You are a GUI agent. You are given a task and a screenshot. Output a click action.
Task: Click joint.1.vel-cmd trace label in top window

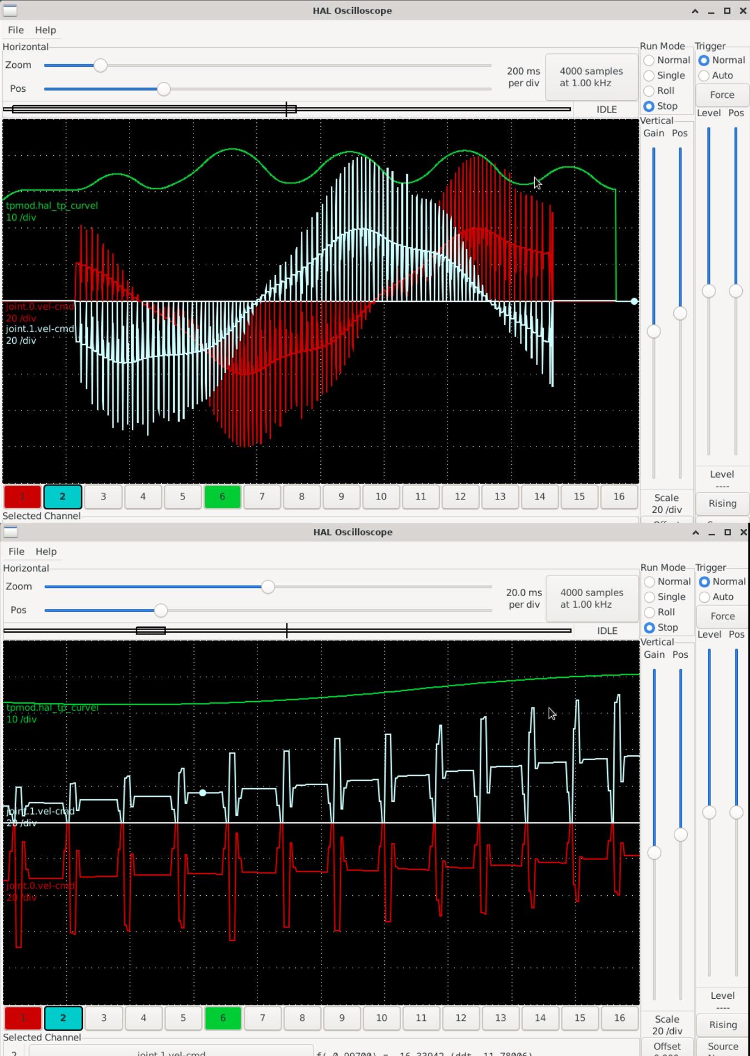[x=40, y=329]
